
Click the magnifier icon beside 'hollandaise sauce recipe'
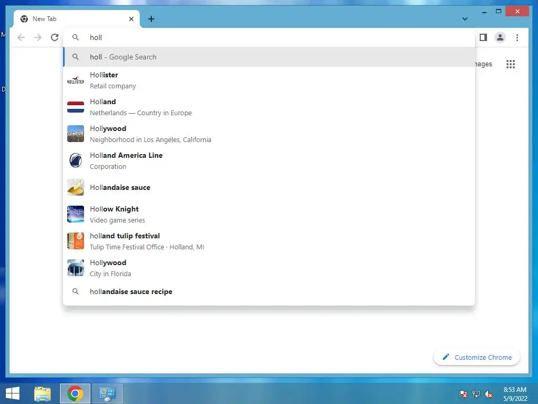[76, 291]
